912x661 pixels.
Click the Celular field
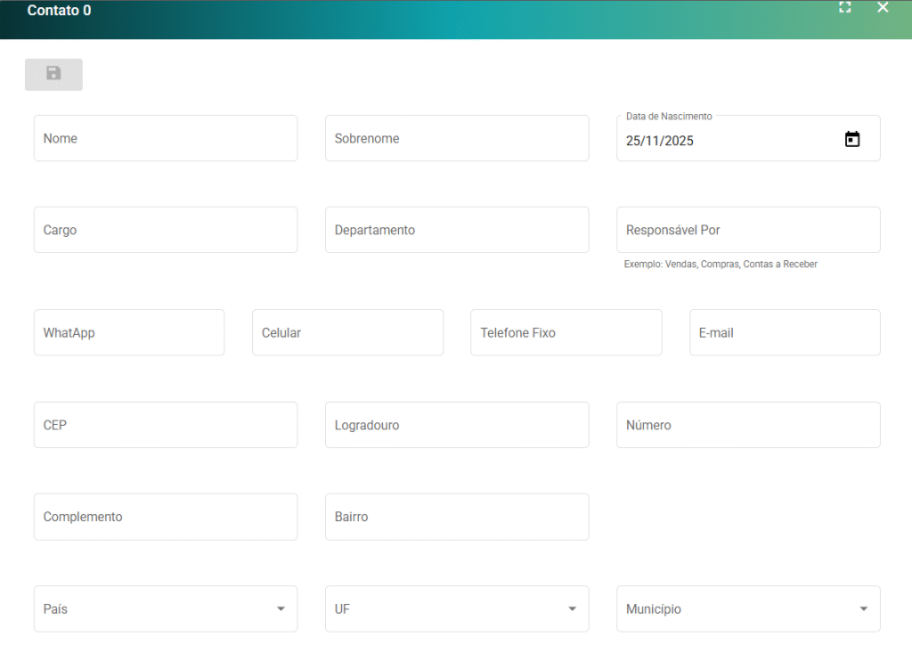[x=347, y=333]
